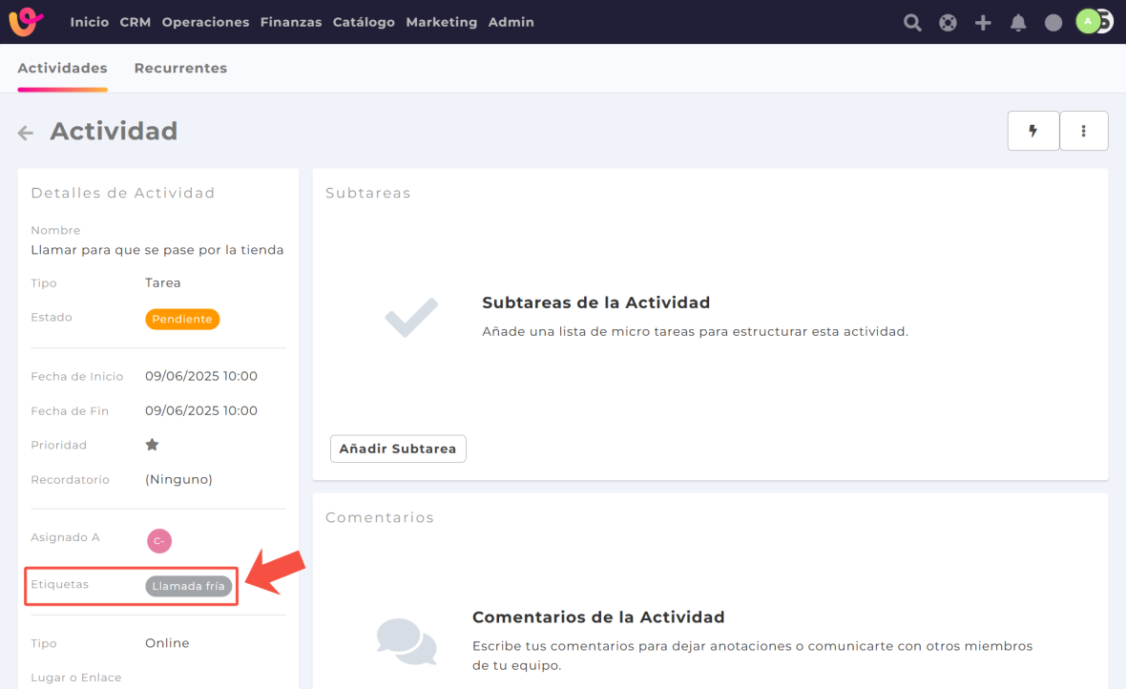1126x689 pixels.
Task: Click the app logo in top-left corner
Action: [x=26, y=22]
